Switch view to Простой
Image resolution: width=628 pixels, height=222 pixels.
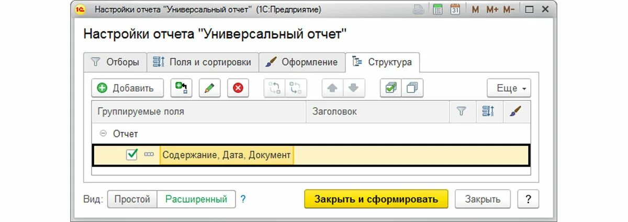coord(132,199)
